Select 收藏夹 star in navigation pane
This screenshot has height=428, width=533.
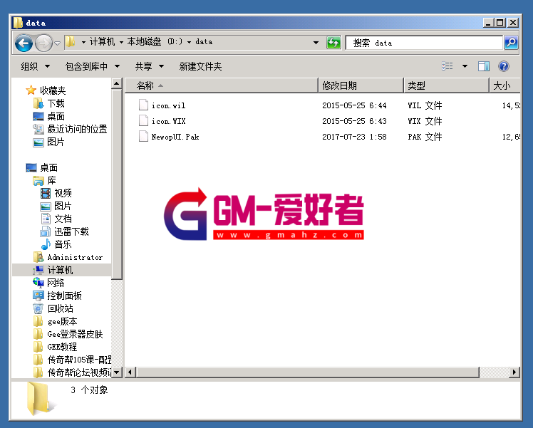coord(31,90)
